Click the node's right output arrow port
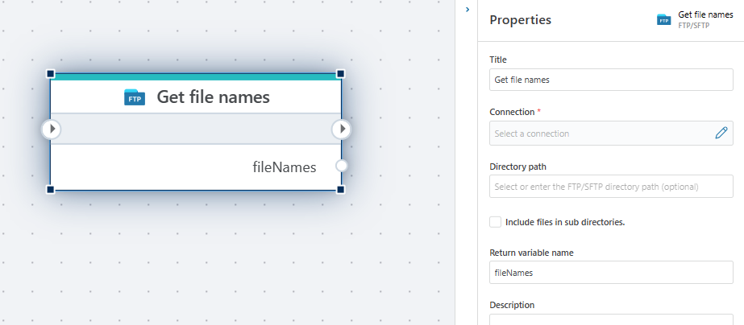744x325 pixels. (x=341, y=129)
